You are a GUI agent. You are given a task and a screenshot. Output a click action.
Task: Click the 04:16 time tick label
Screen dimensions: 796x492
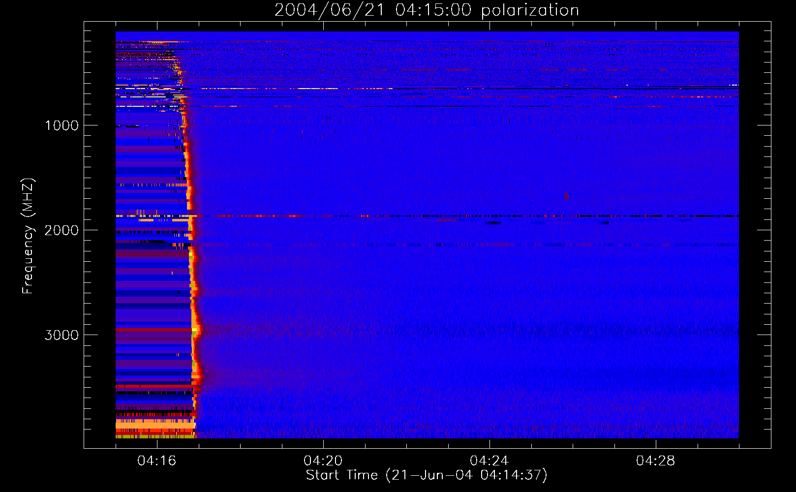[157, 461]
